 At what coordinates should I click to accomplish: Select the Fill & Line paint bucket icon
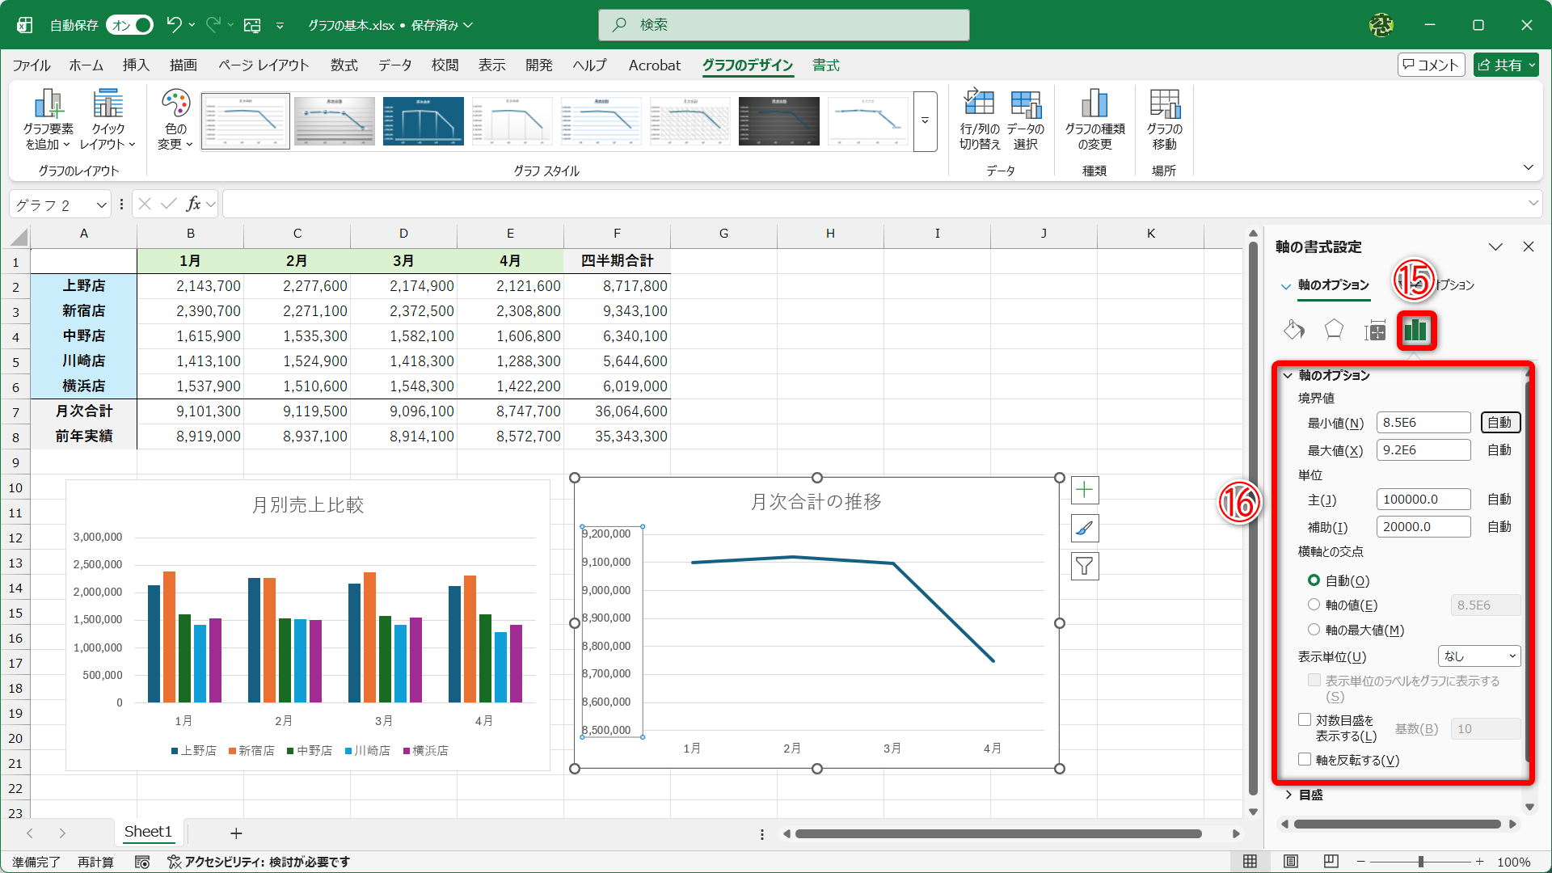click(1294, 330)
